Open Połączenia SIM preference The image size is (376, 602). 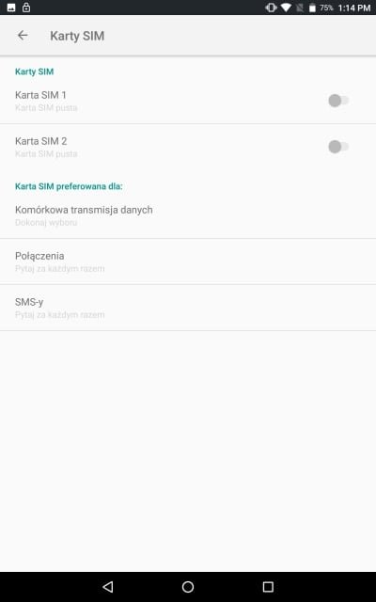(188, 261)
